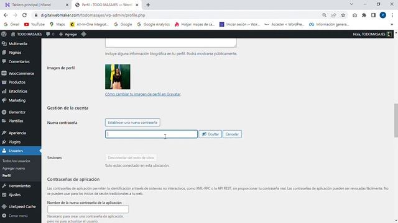Screen dimensions: 398x223
Task: Open Agregar nuevo submenu item
Action: tap(14, 168)
